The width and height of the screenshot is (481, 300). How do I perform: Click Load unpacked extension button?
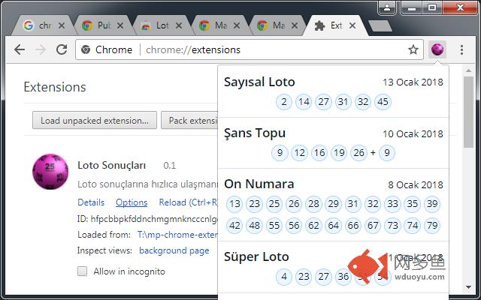[95, 120]
